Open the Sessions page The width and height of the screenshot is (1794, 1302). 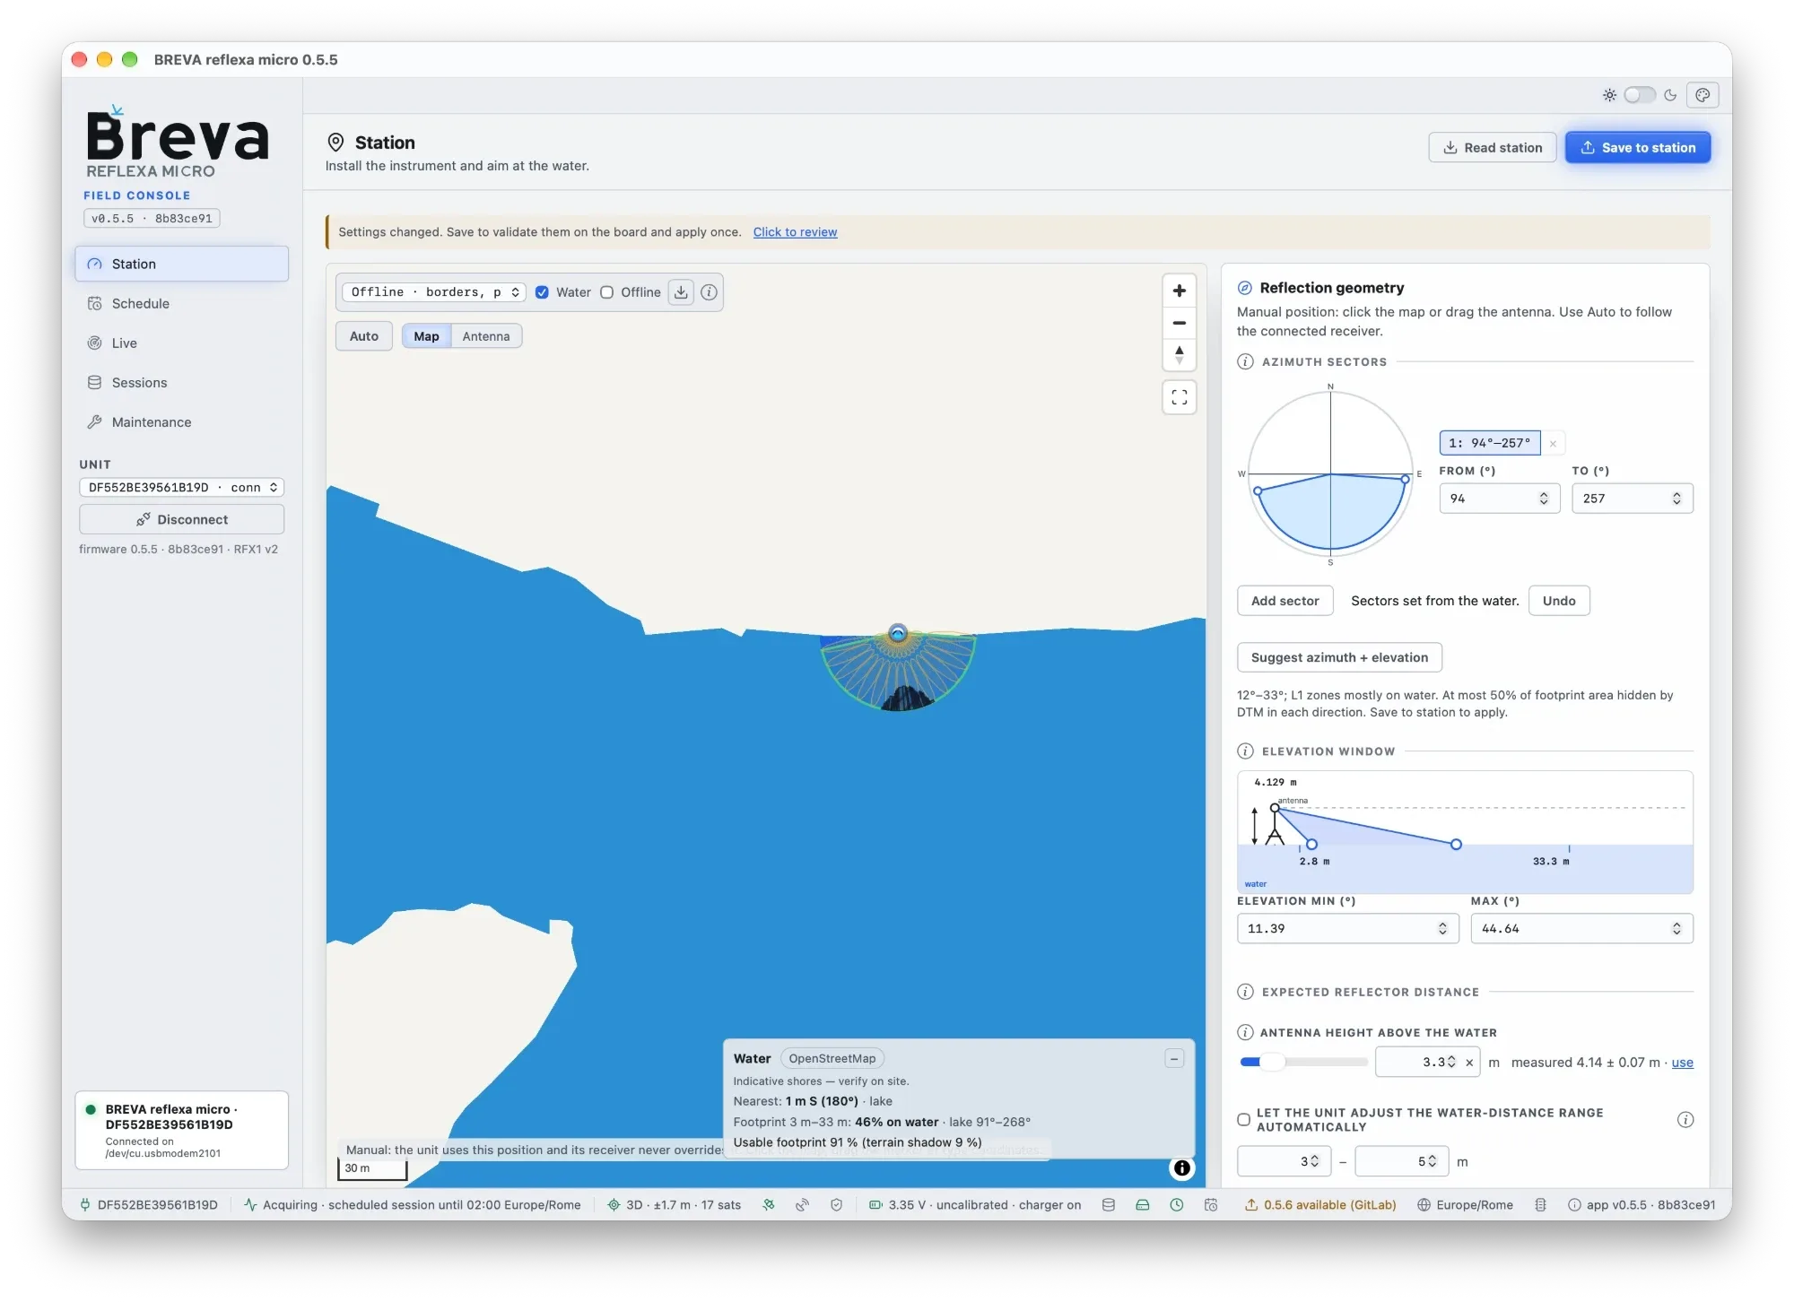pyautogui.click(x=181, y=383)
